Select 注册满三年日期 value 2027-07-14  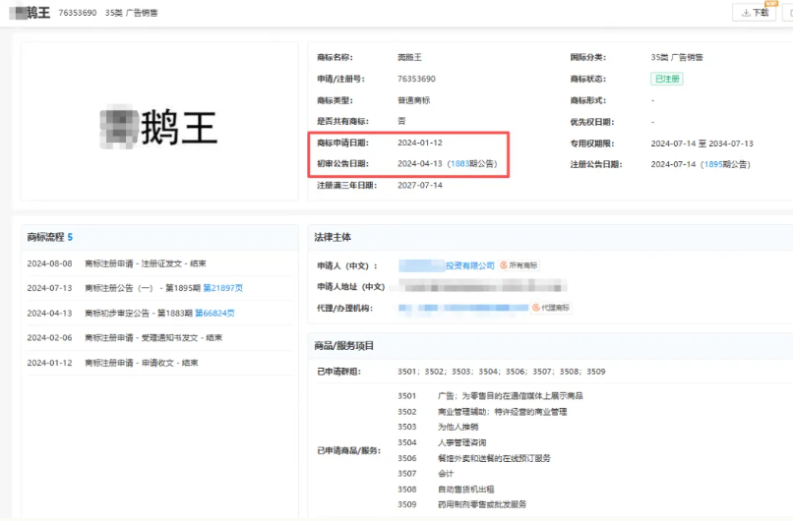(x=420, y=186)
